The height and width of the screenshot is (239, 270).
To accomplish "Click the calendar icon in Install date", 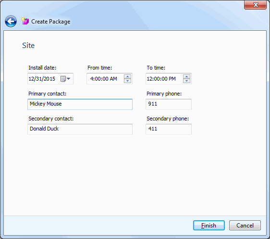I will click(63, 79).
